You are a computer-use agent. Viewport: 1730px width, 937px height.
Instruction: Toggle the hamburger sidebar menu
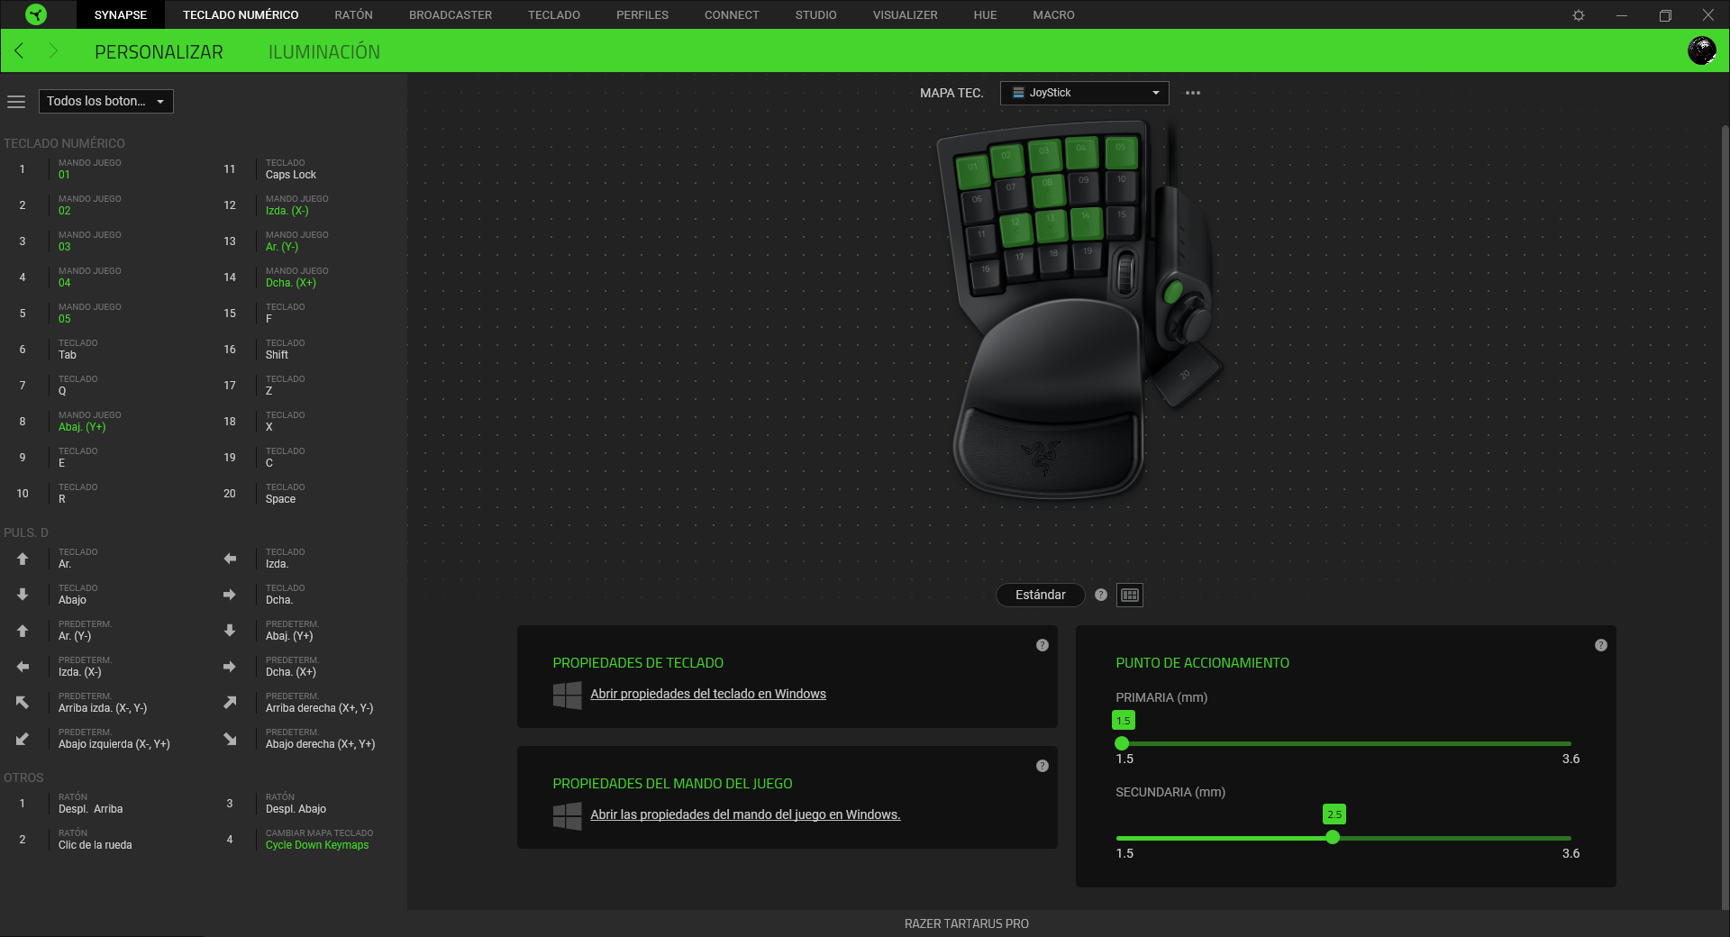click(16, 102)
